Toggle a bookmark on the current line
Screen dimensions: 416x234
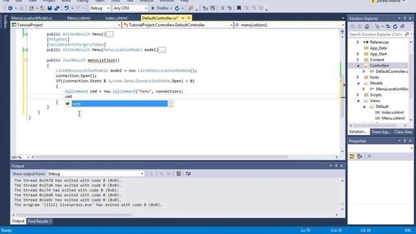239,8
